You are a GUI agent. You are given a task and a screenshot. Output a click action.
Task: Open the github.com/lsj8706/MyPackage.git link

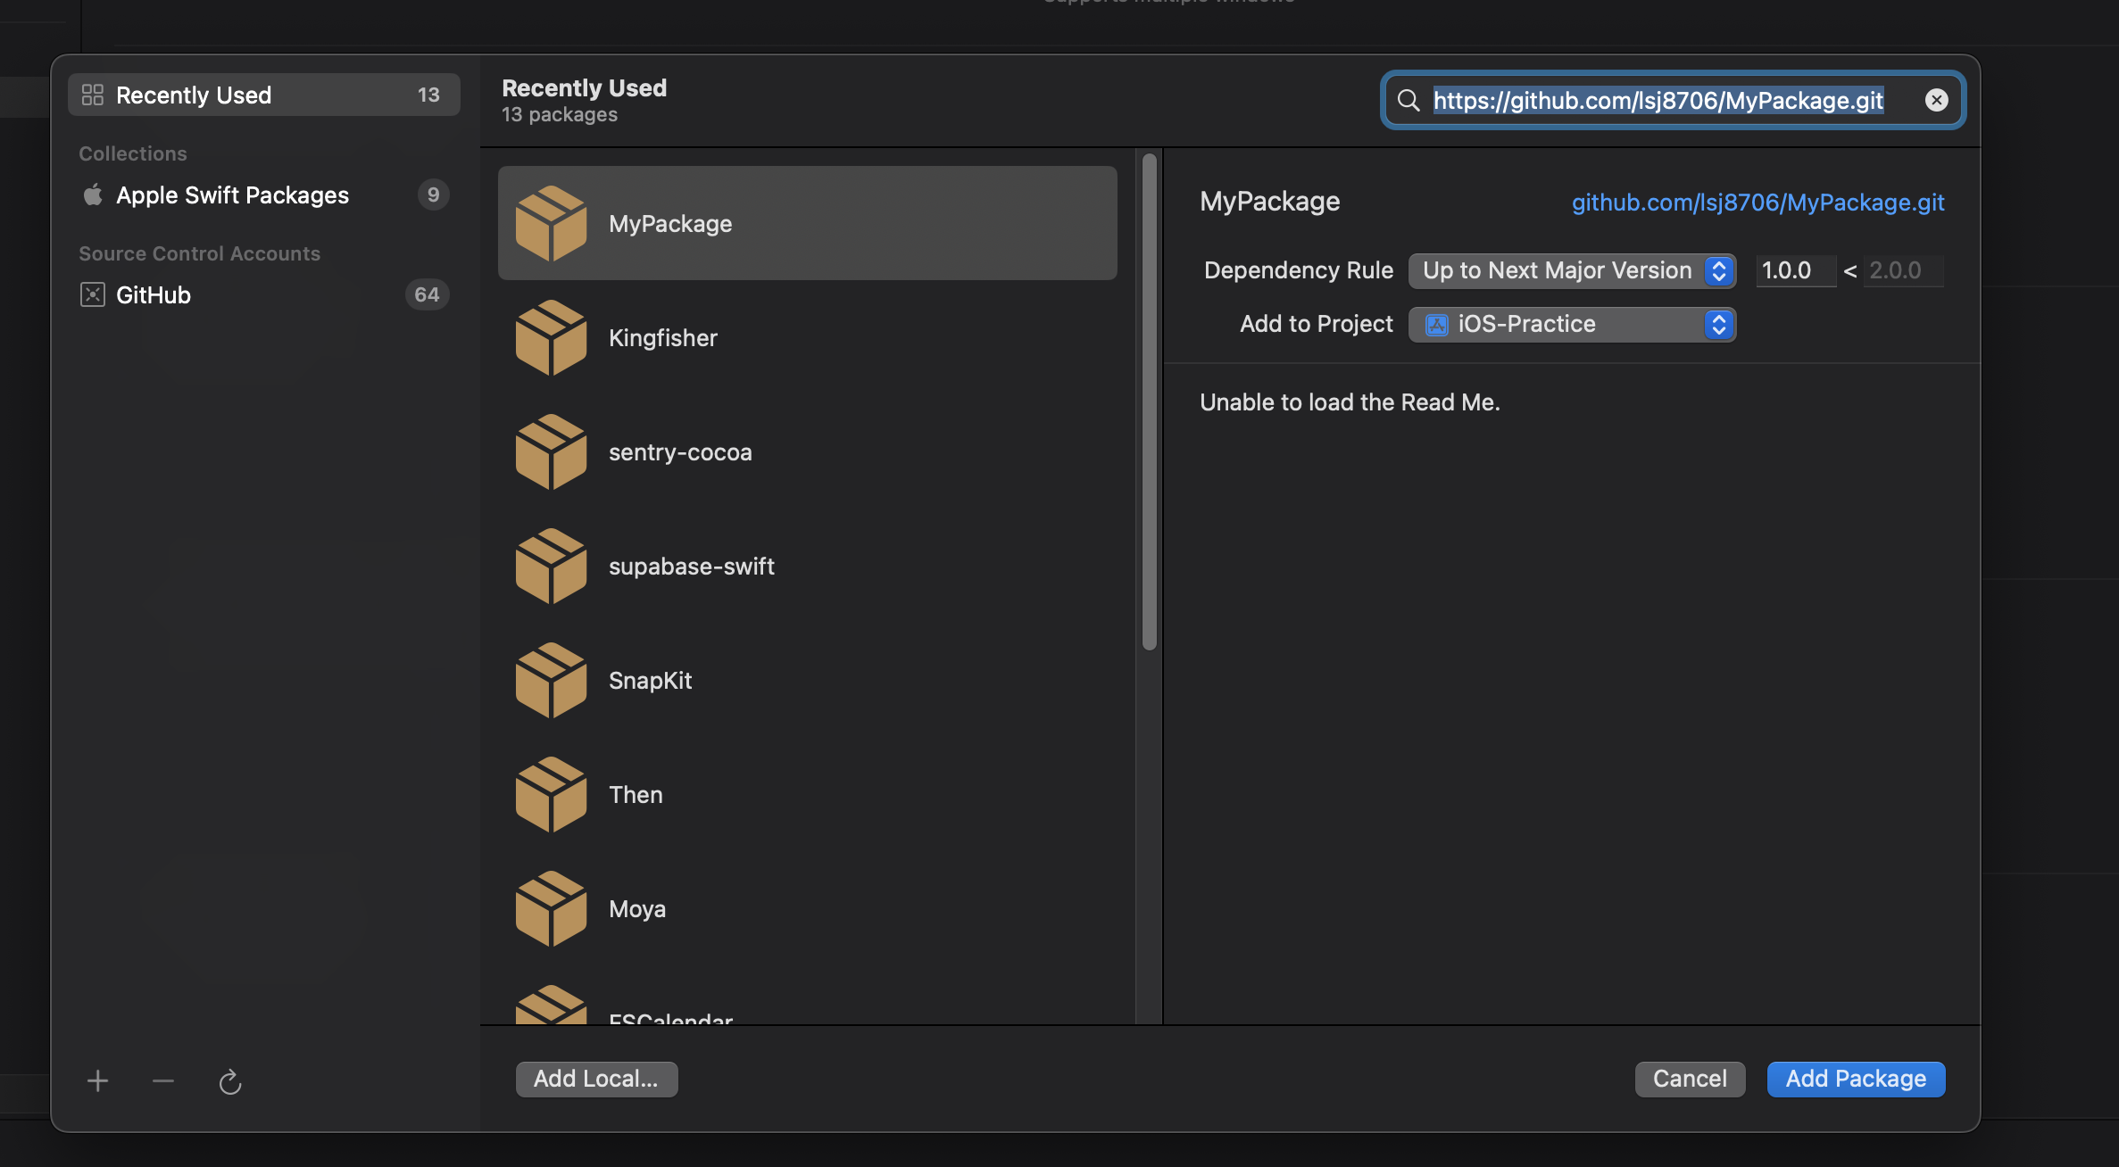(x=1758, y=203)
